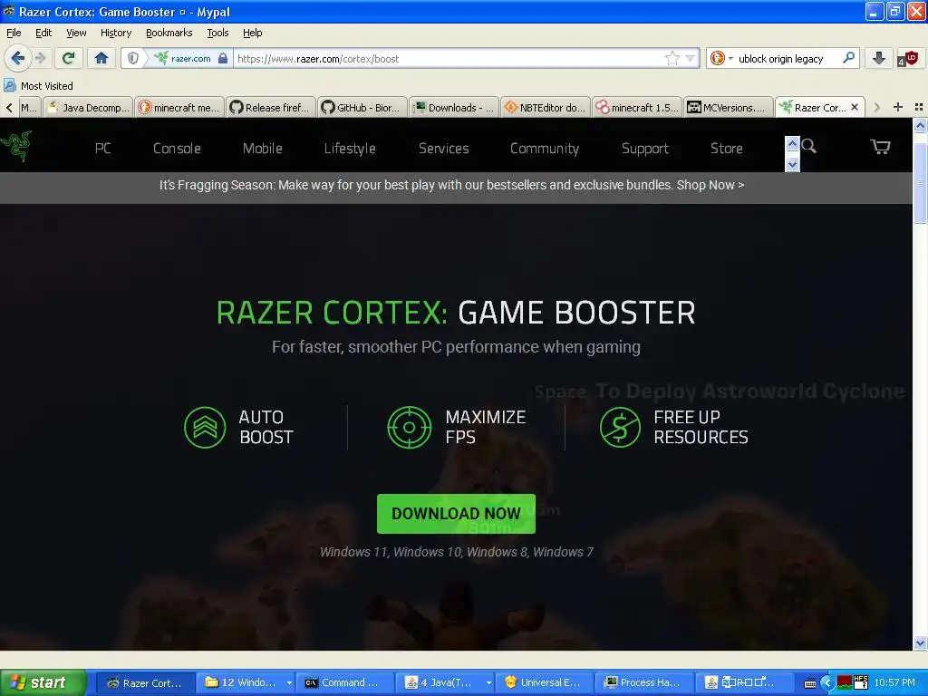Switch to the NBTEditor do... tab
928x696 pixels.
pos(546,107)
